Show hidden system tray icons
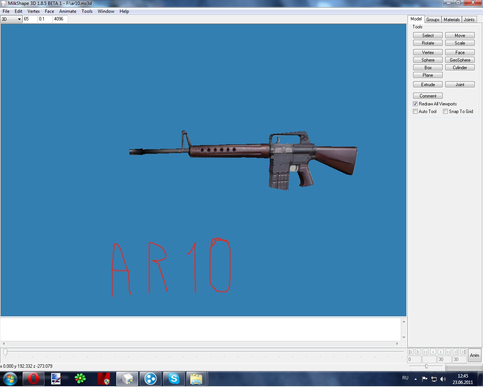The width and height of the screenshot is (483, 387). point(415,379)
